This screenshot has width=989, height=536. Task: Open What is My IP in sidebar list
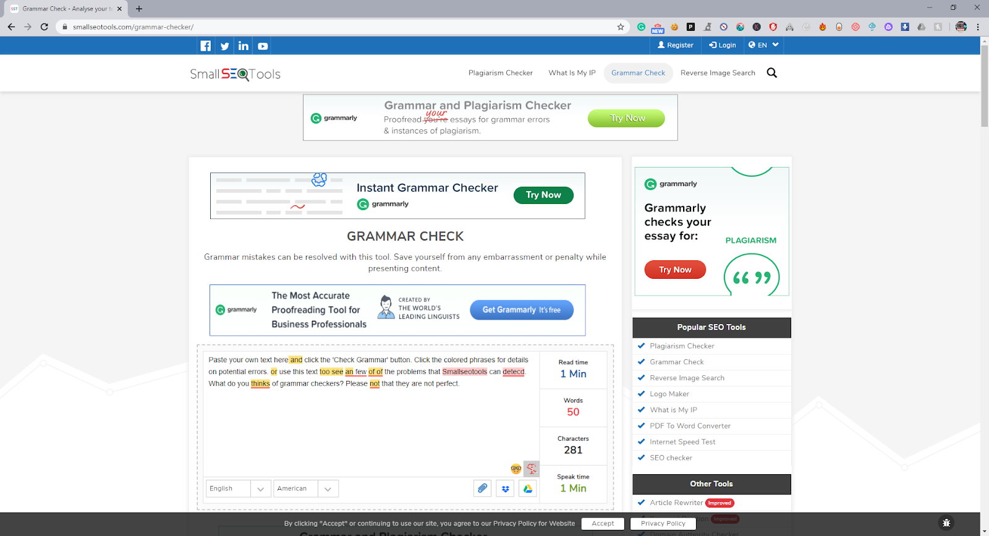point(673,410)
